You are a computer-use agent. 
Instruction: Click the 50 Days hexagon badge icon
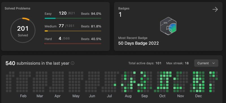pos(168,26)
